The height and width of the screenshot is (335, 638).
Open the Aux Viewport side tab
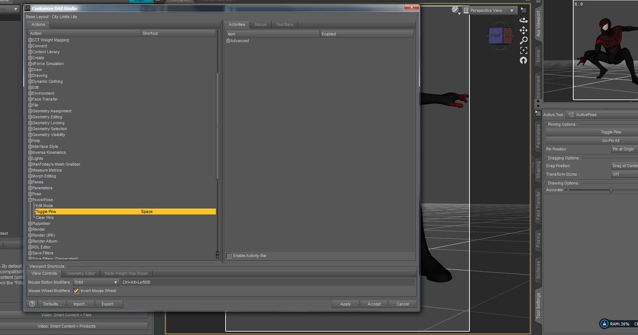pos(538,24)
